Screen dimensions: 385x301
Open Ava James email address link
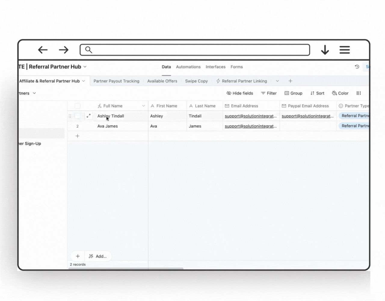tap(250, 126)
